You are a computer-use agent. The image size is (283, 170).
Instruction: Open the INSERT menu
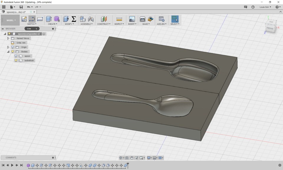(132, 24)
